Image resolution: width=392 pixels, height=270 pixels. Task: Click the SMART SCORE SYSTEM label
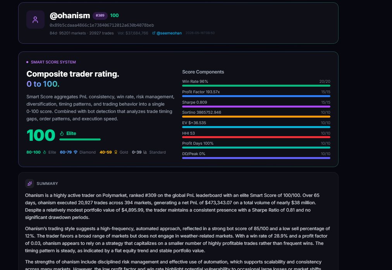(53, 62)
